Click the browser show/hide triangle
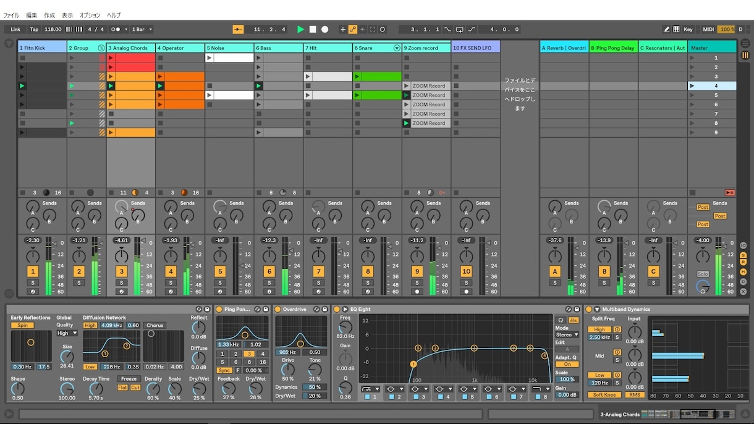Image resolution: width=754 pixels, height=424 pixels. click(x=9, y=44)
